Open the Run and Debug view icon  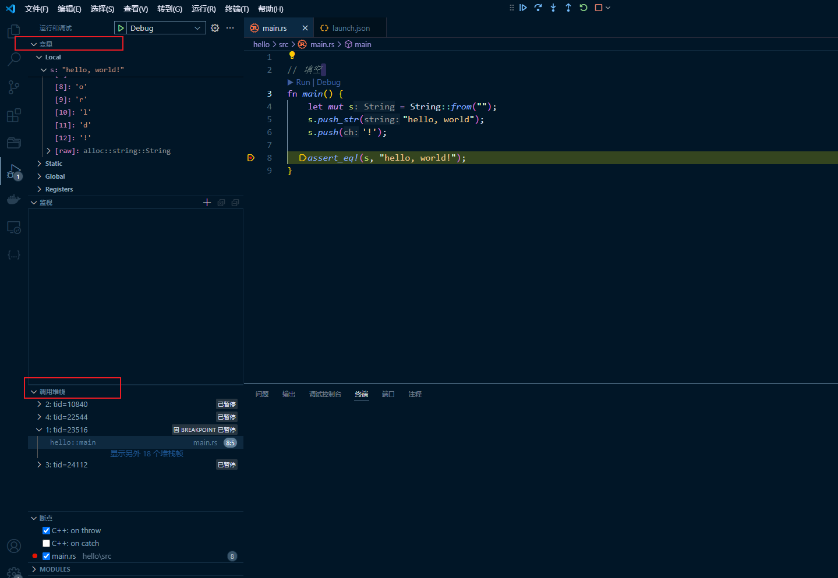(x=14, y=172)
